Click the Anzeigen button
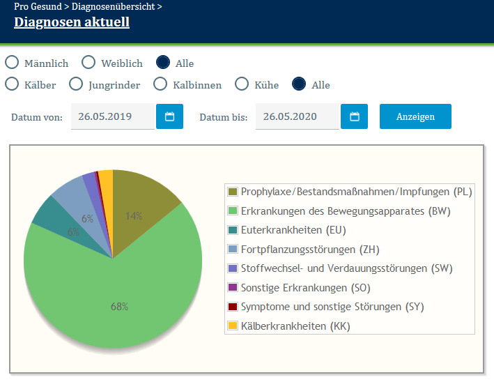Image resolution: width=494 pixels, height=382 pixels. [x=415, y=116]
